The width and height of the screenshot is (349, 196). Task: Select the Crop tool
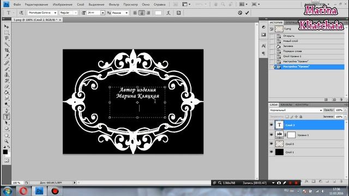tap(7, 51)
